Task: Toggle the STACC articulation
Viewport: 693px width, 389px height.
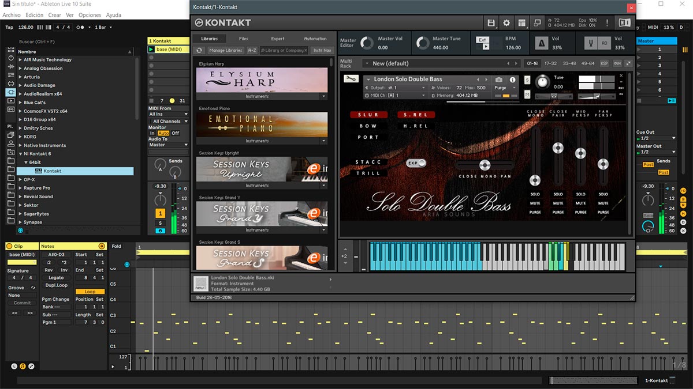Action: 368,162
